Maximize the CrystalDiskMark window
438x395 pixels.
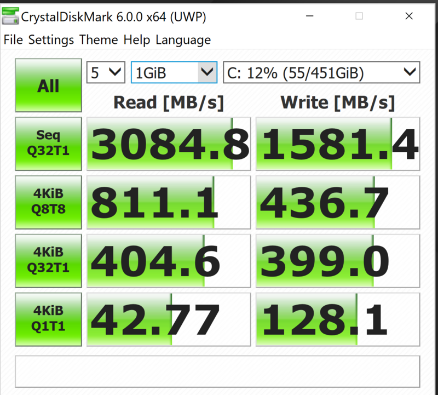[359, 16]
